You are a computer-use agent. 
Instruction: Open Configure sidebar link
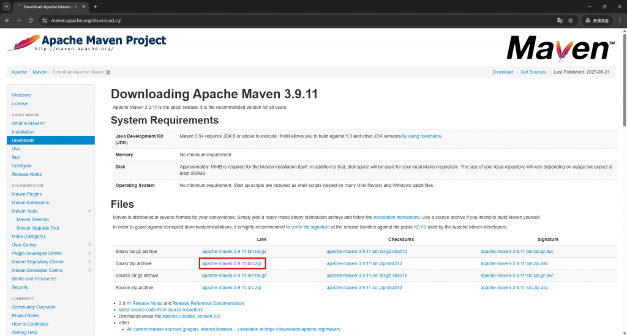(21, 166)
